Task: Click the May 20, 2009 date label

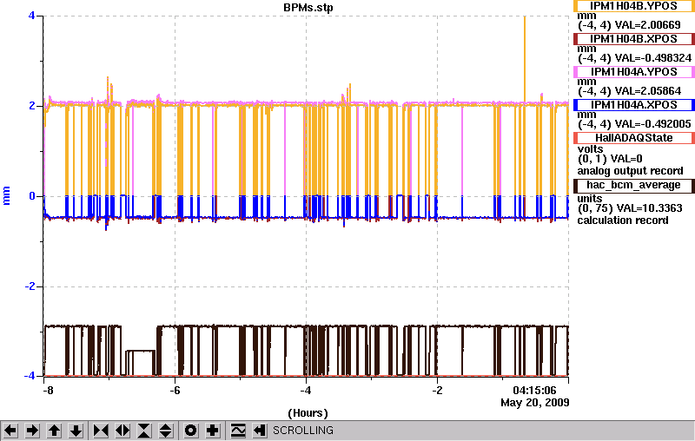Action: coord(534,403)
